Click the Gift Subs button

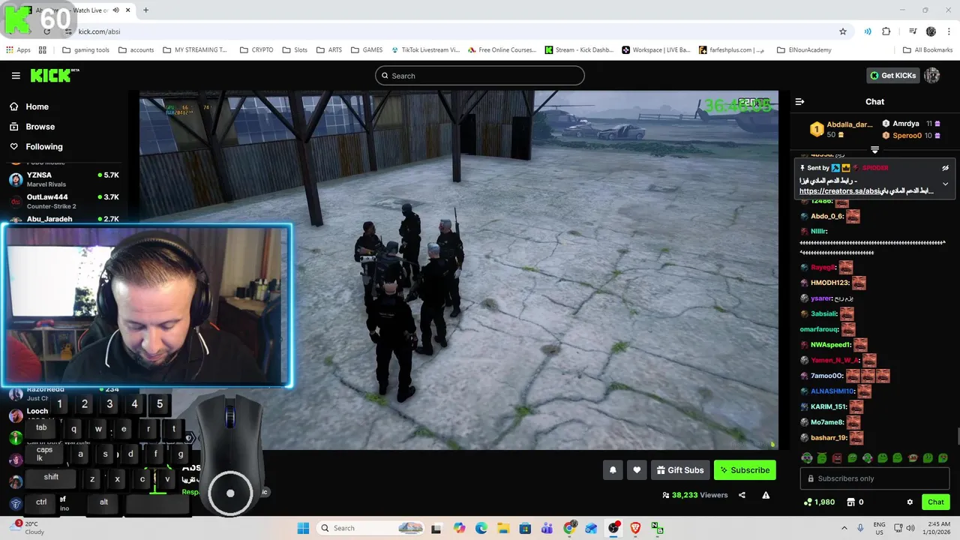point(680,470)
